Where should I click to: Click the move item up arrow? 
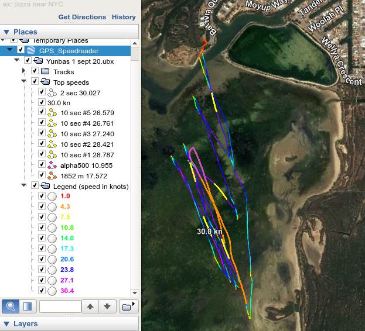coord(90,306)
